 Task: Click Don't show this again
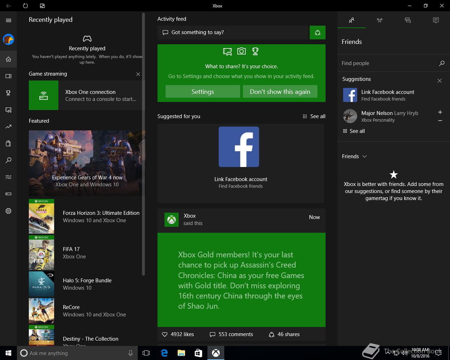pos(280,91)
